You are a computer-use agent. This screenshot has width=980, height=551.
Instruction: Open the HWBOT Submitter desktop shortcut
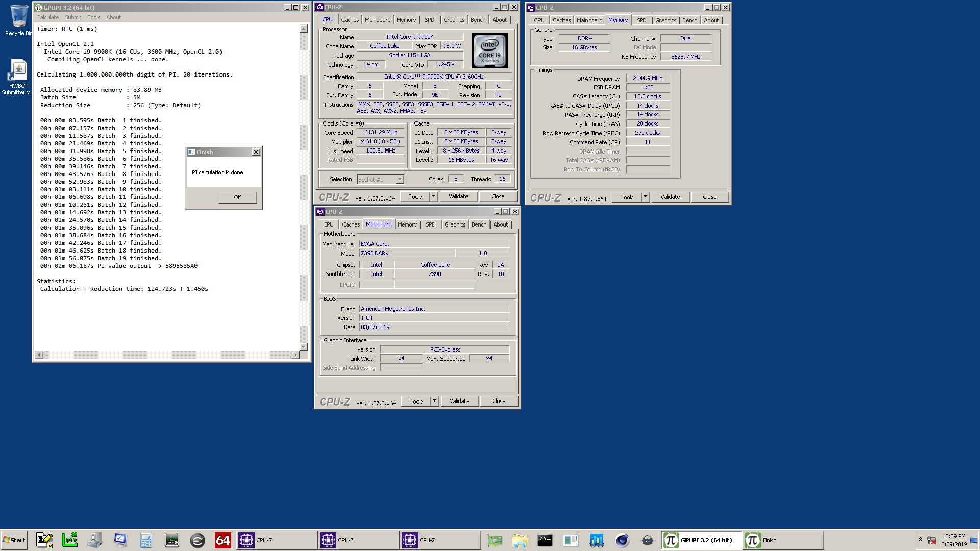pos(18,77)
